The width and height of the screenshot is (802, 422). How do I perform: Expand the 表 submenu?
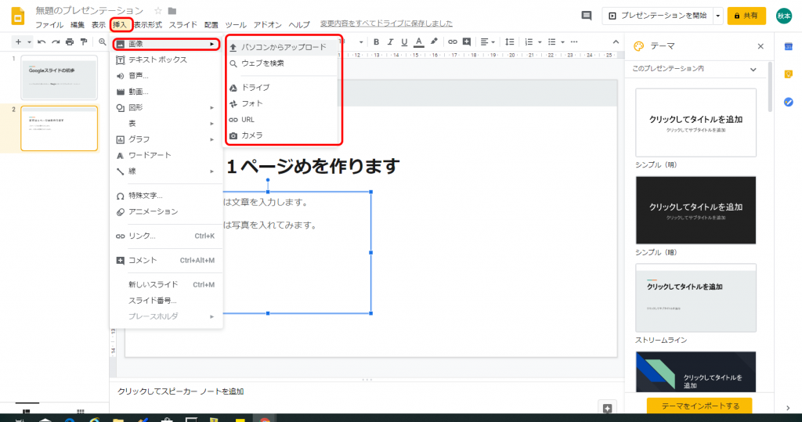pos(166,123)
